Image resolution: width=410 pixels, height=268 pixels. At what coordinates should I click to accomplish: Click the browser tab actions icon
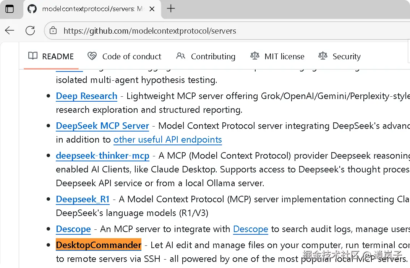(10, 9)
